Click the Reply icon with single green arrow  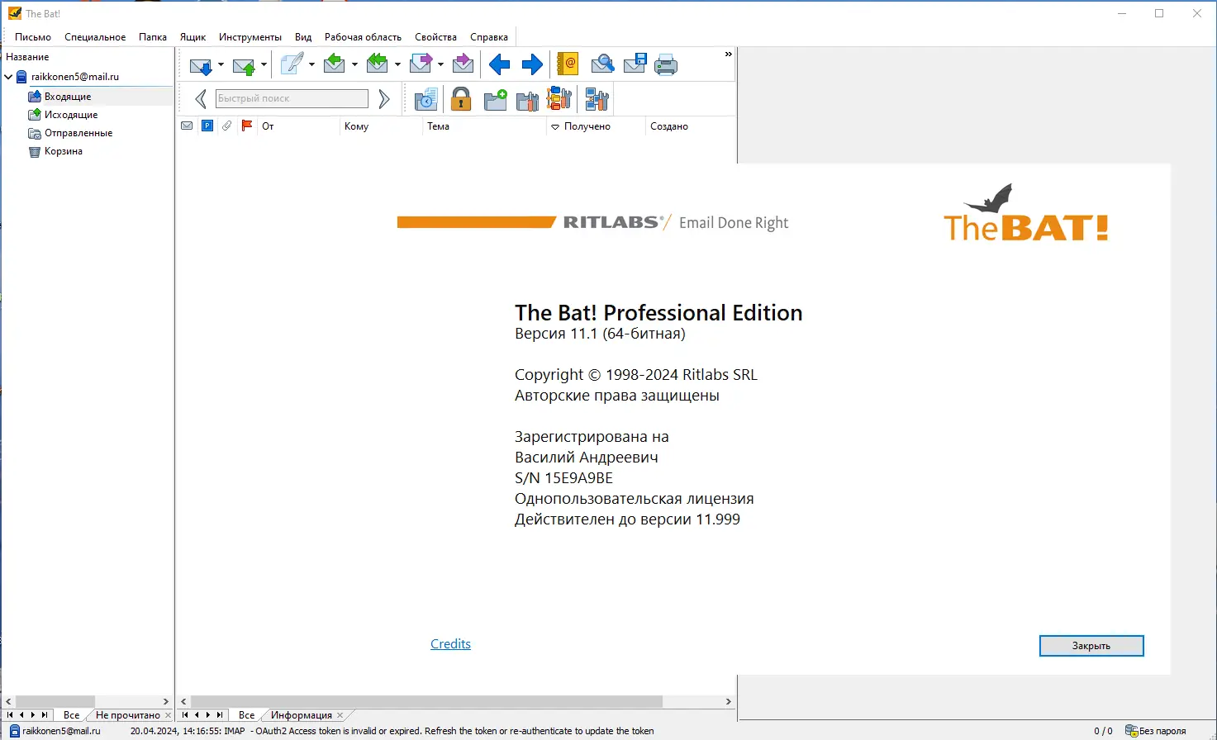click(x=335, y=64)
